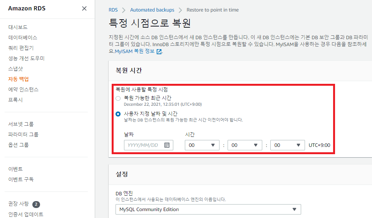The height and width of the screenshot is (218, 372).
Task: Expand the DB 엔진 MySQL Community Edition dropdown
Action: coord(208,209)
